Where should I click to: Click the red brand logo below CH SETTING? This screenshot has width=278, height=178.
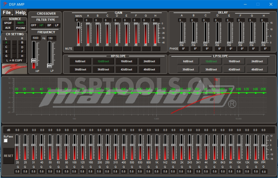tap(14, 68)
